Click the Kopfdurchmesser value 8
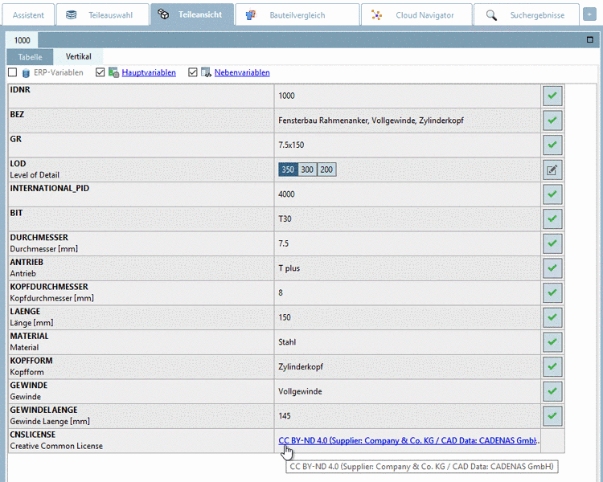This screenshot has height=482, width=603. [281, 292]
